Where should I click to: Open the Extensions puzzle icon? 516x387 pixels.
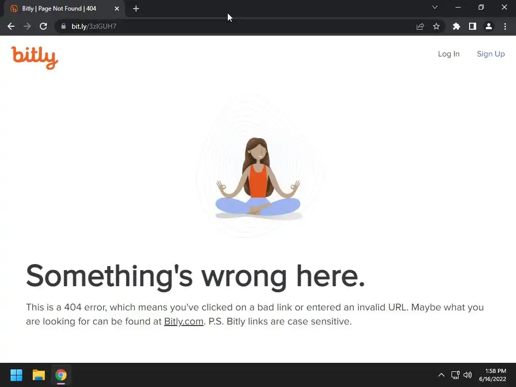(456, 26)
